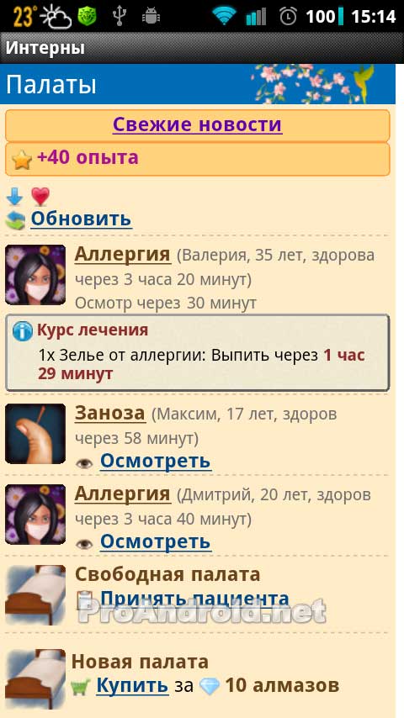Tap the diamond icon before 10 алмазов
The height and width of the screenshot is (718, 404).
(210, 686)
